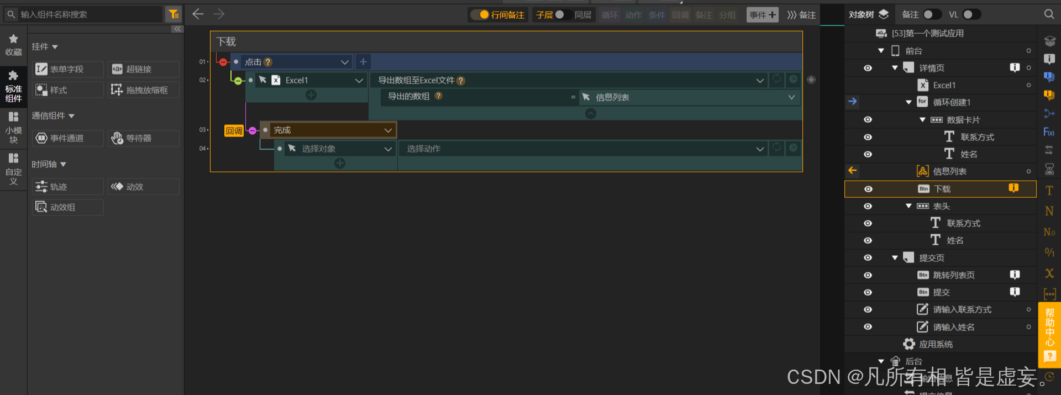Toggle the 行间备注 switch

click(479, 15)
